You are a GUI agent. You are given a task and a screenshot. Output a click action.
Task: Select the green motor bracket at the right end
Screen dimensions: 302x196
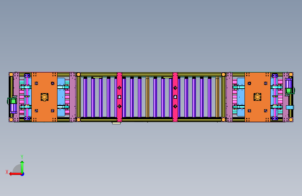(289, 91)
